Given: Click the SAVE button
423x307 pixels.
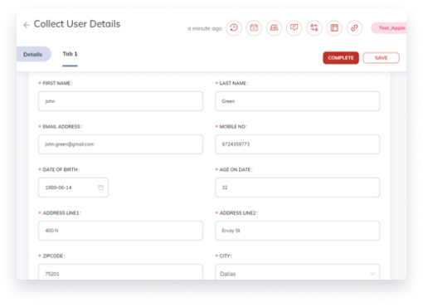Looking at the screenshot, I should click(381, 58).
